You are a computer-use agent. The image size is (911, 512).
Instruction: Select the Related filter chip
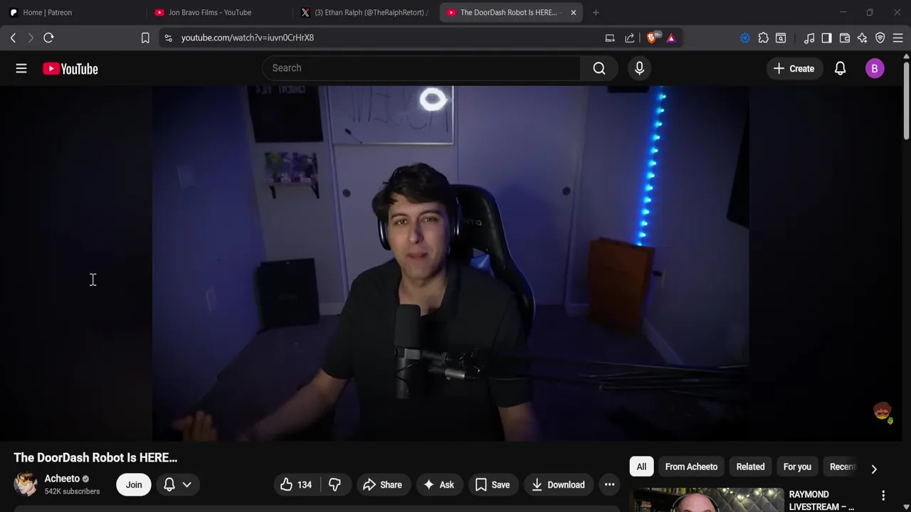750,466
